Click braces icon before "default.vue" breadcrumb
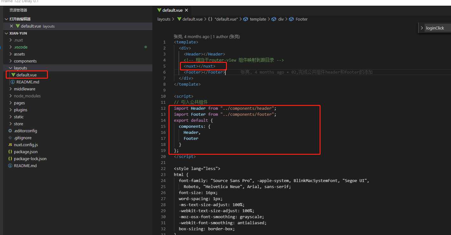451x235 pixels. pos(210,19)
